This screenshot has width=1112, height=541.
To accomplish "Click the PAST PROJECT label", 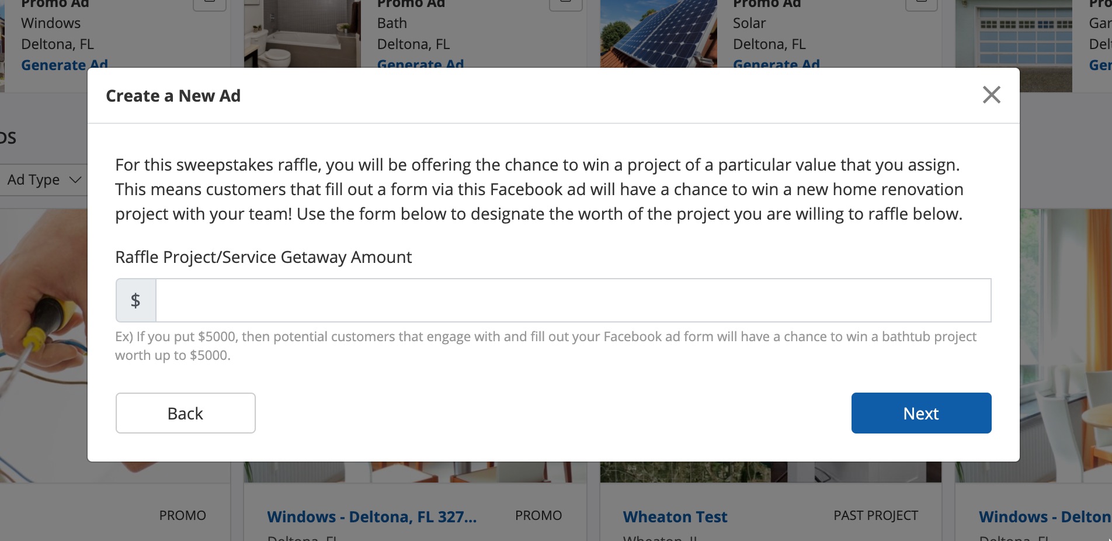I will [x=875, y=515].
